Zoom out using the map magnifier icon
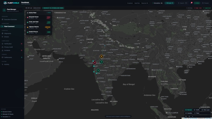The width and height of the screenshot is (212, 119). click(x=189, y=116)
